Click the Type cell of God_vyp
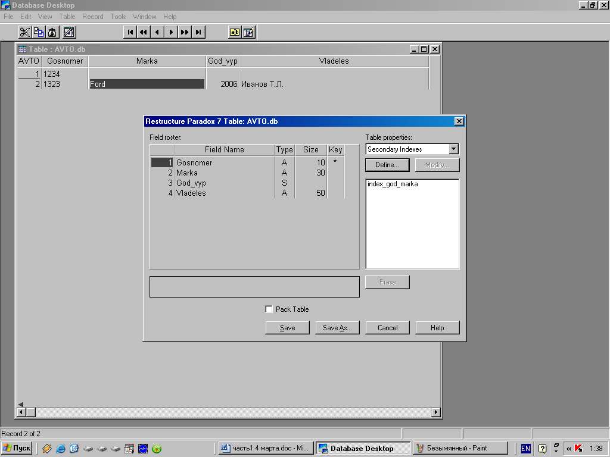The height and width of the screenshot is (457, 610). pyautogui.click(x=284, y=183)
